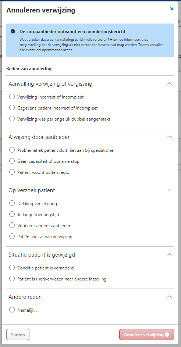
Task: Collapse the Andere reden section
Action: click(x=170, y=297)
